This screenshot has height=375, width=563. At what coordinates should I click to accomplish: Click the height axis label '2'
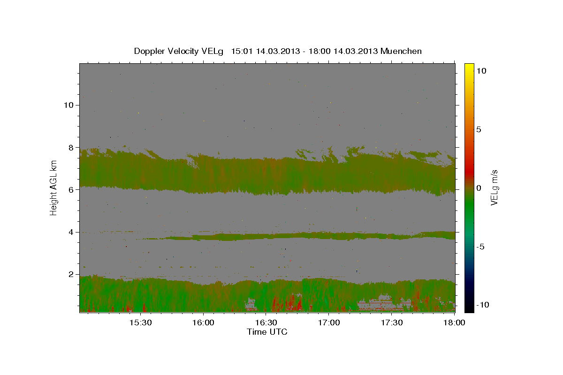point(71,274)
